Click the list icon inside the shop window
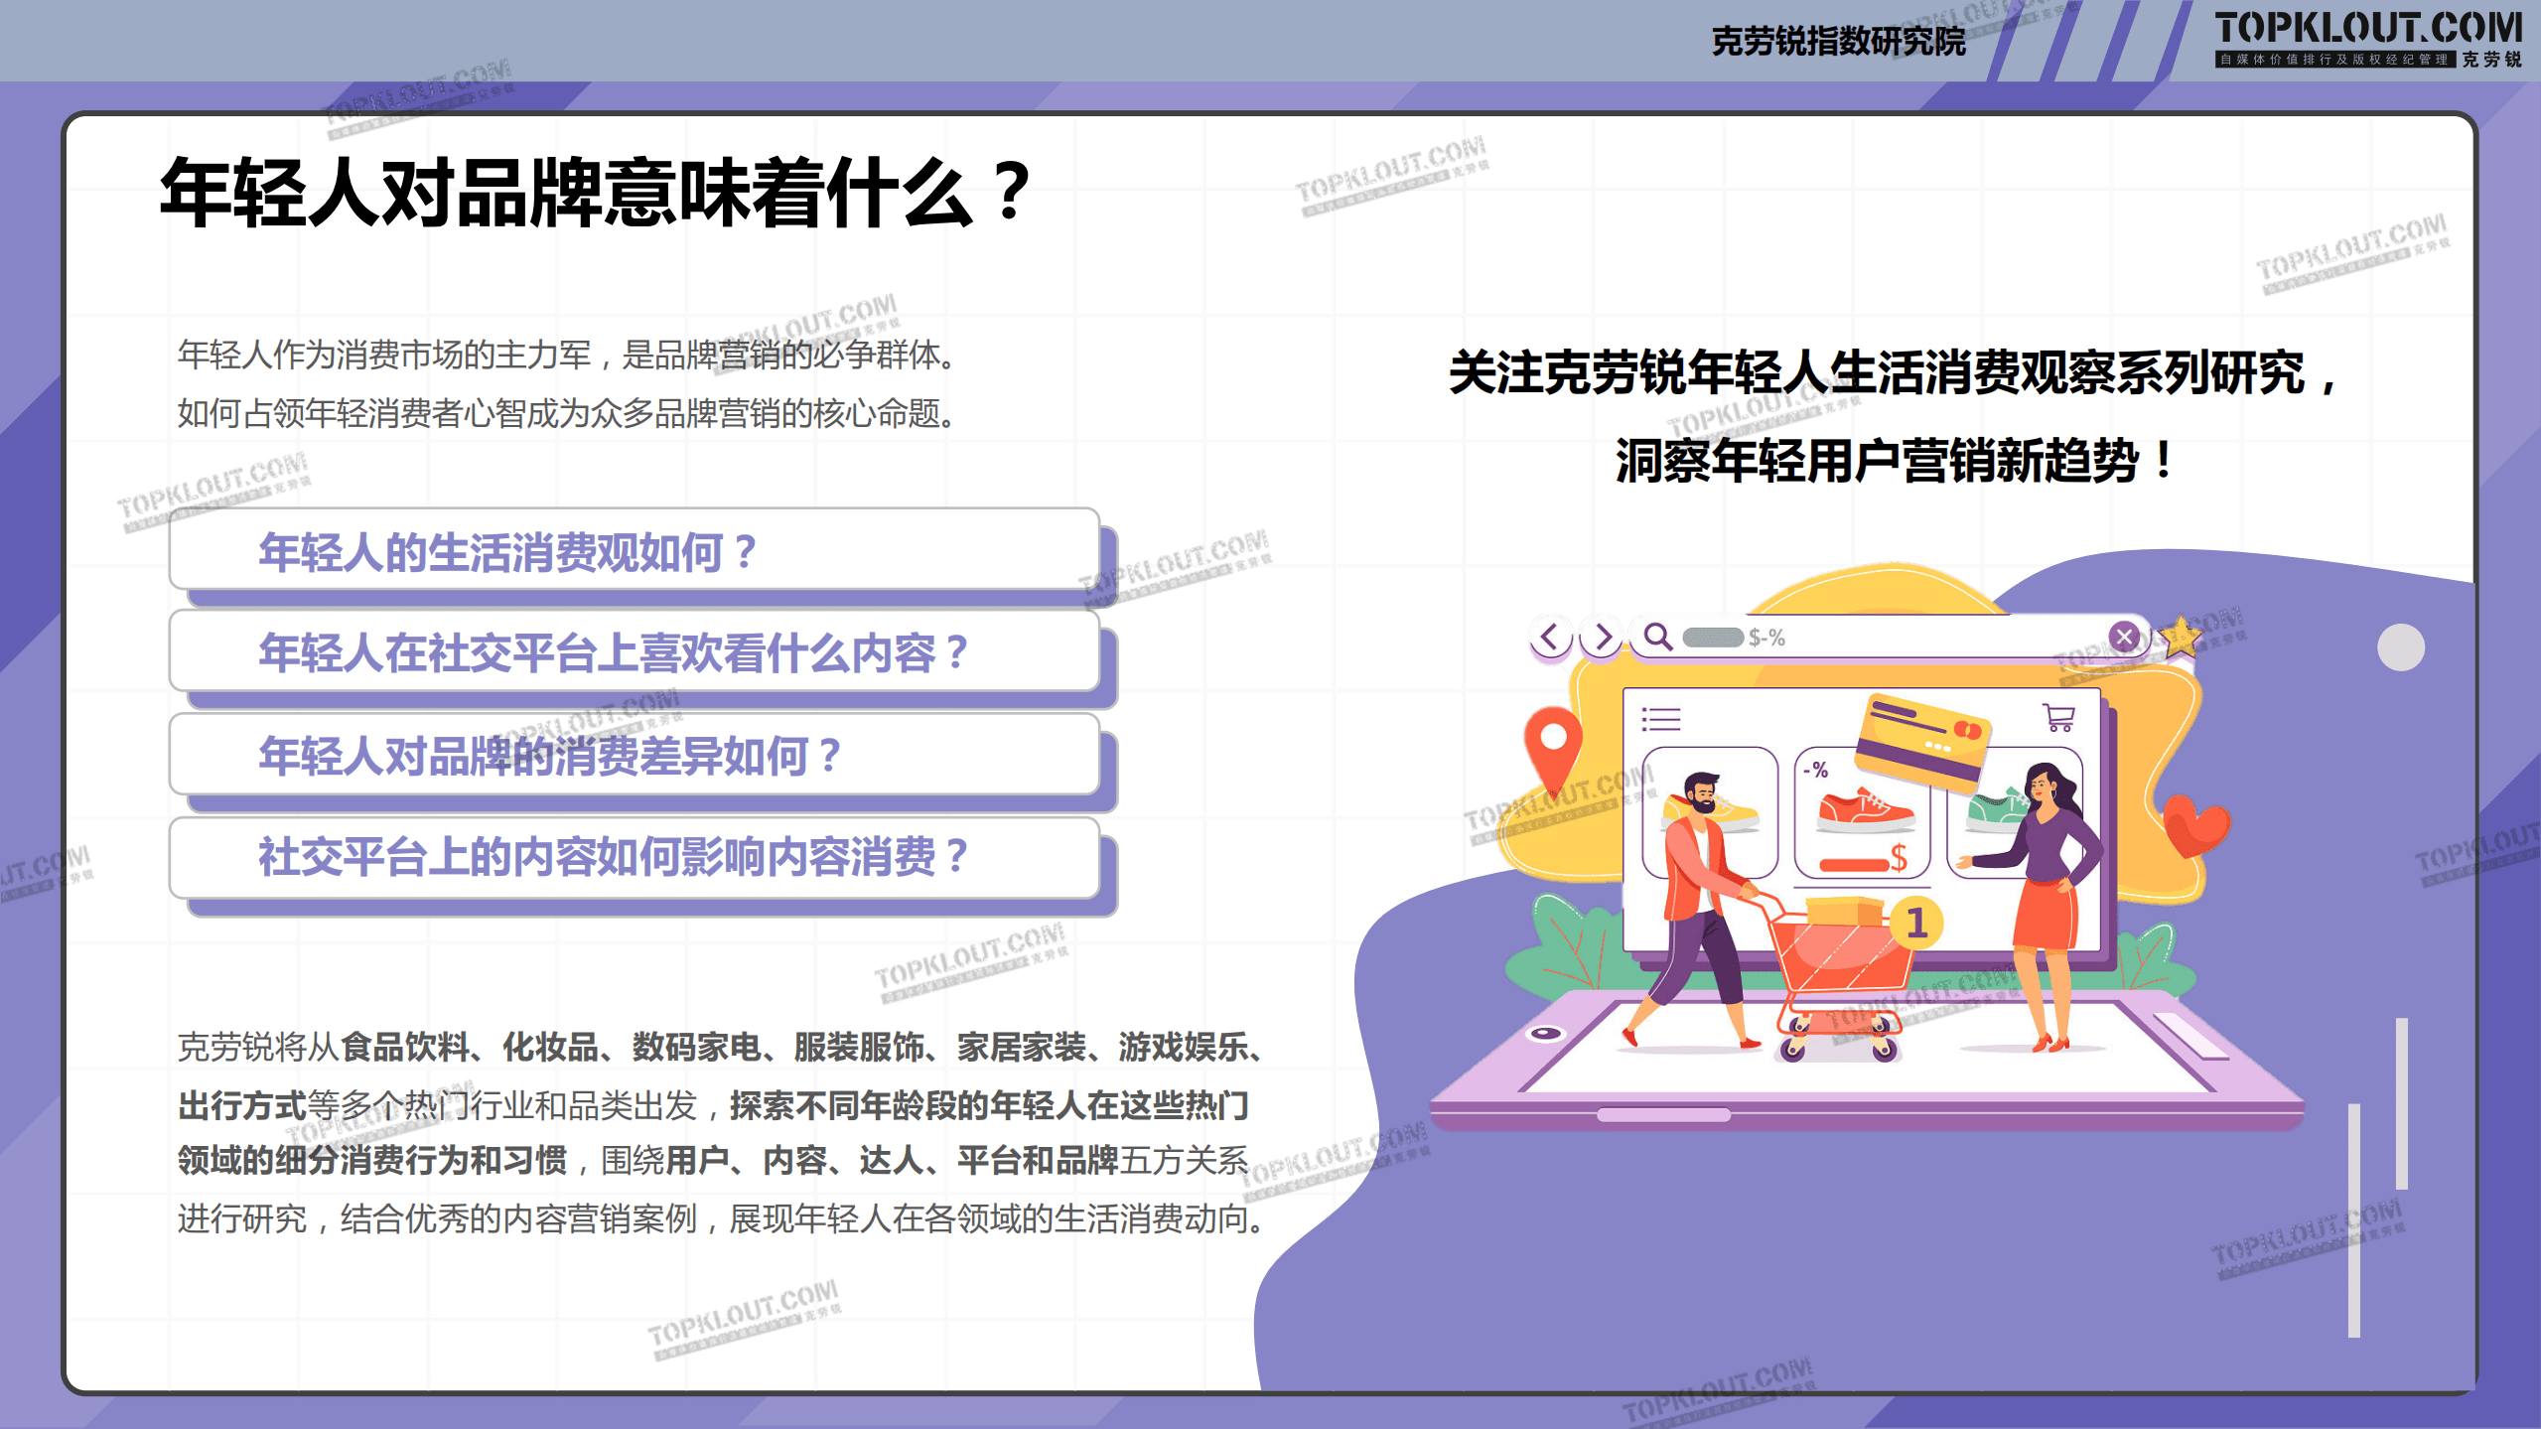 pyautogui.click(x=1659, y=718)
